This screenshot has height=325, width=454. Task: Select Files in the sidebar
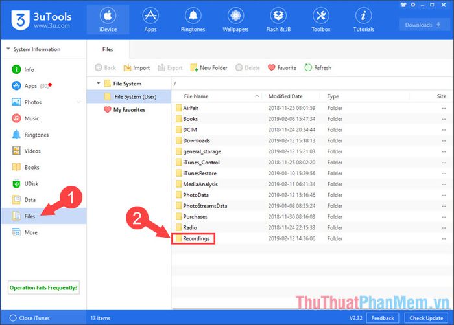[43, 216]
